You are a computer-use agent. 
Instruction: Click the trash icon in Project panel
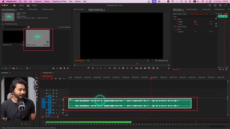click(x=68, y=68)
